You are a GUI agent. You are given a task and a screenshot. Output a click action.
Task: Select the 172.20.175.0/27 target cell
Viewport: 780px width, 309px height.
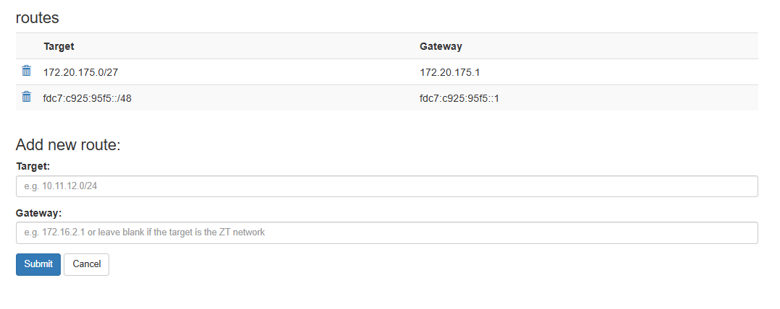pyautogui.click(x=80, y=72)
